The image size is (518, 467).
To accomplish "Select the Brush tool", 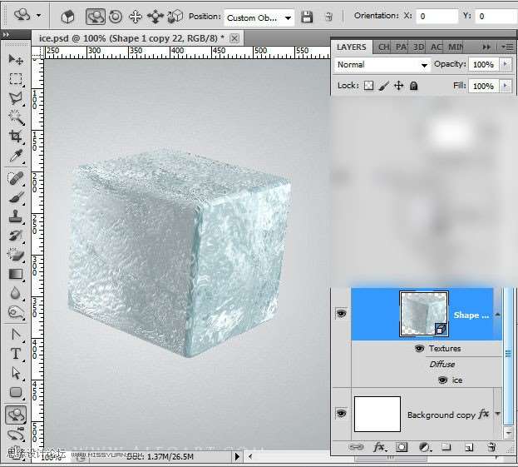I will 16,198.
